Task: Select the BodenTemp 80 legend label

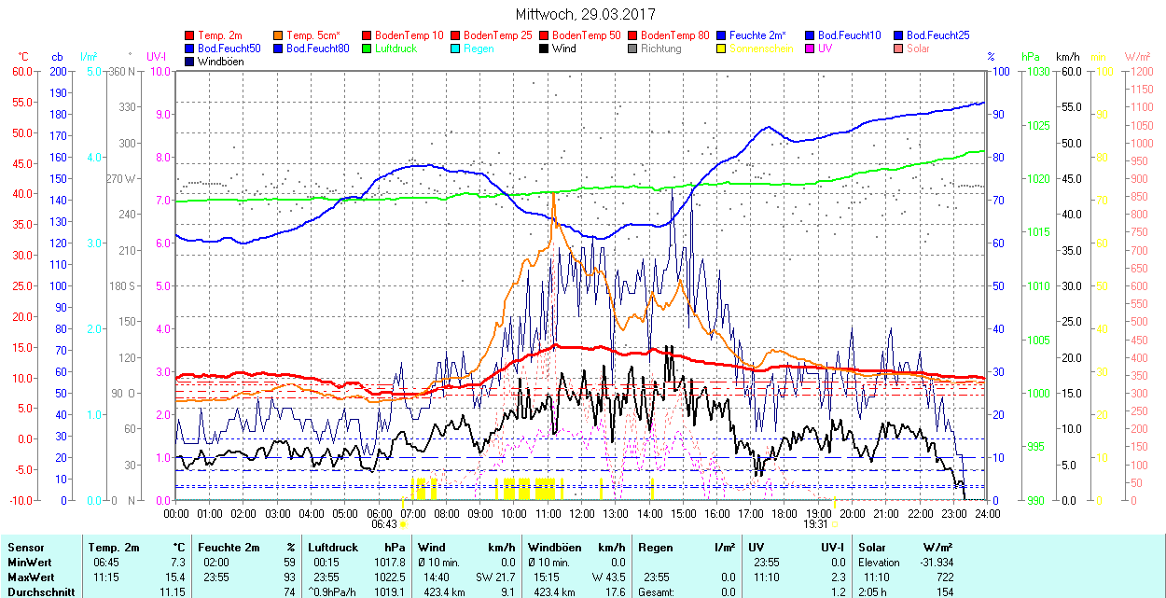Action: point(674,35)
